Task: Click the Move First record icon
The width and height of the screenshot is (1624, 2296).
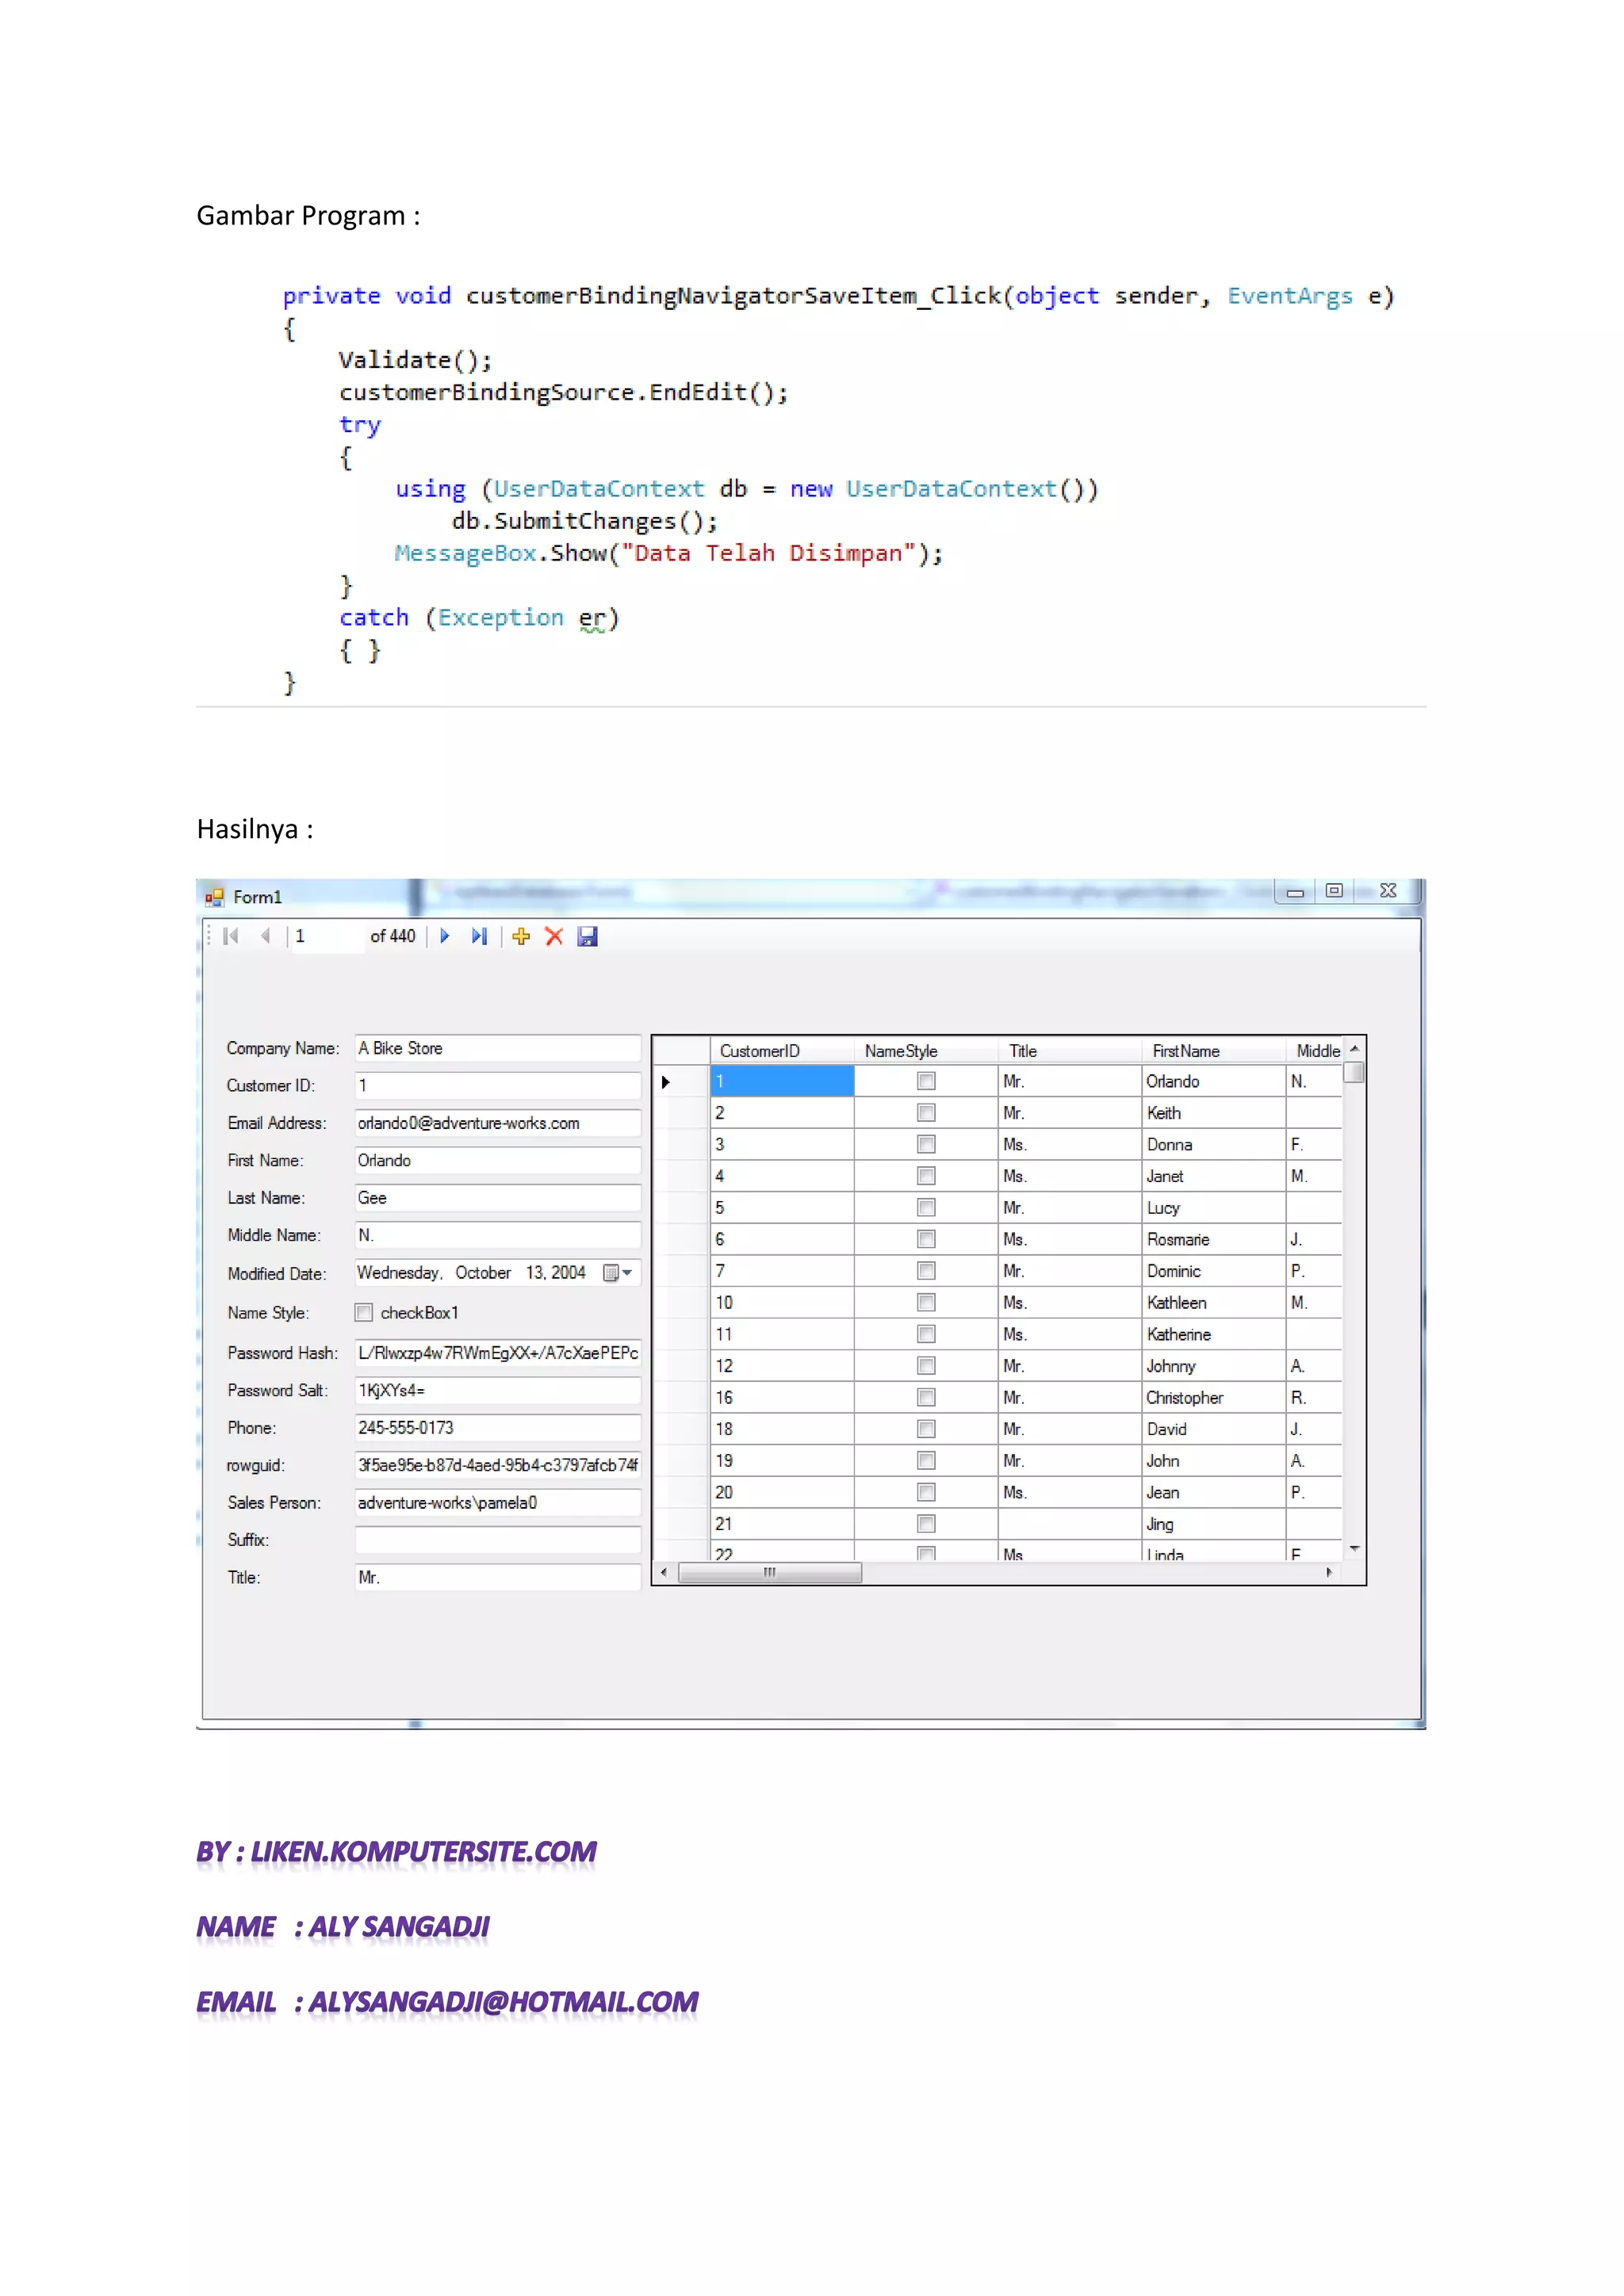Action: pos(231,936)
